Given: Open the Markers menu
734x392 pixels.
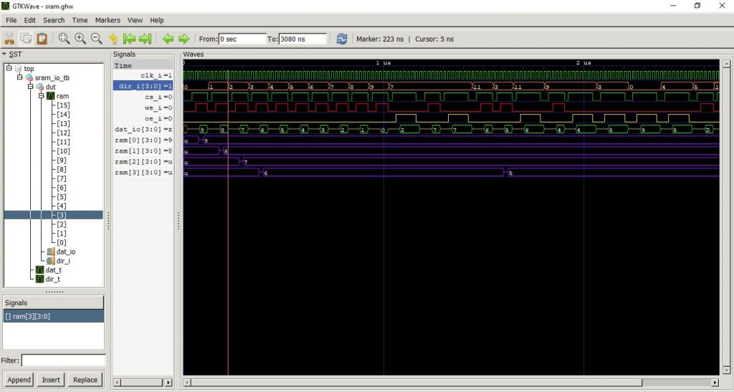Looking at the screenshot, I should (x=108, y=20).
